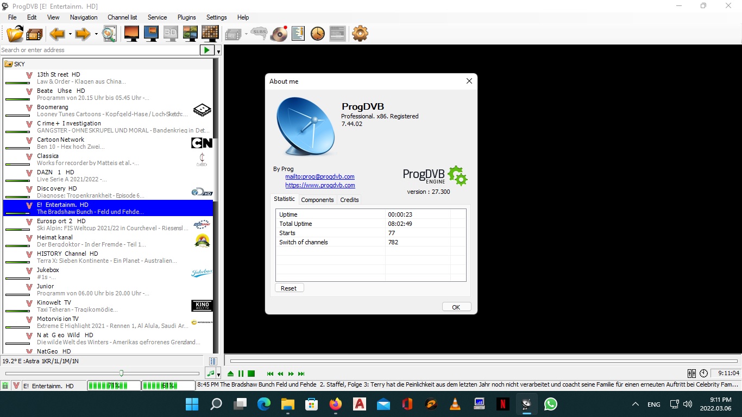Open settings via the orange gear icon
Image resolution: width=742 pixels, height=417 pixels.
pyautogui.click(x=360, y=34)
